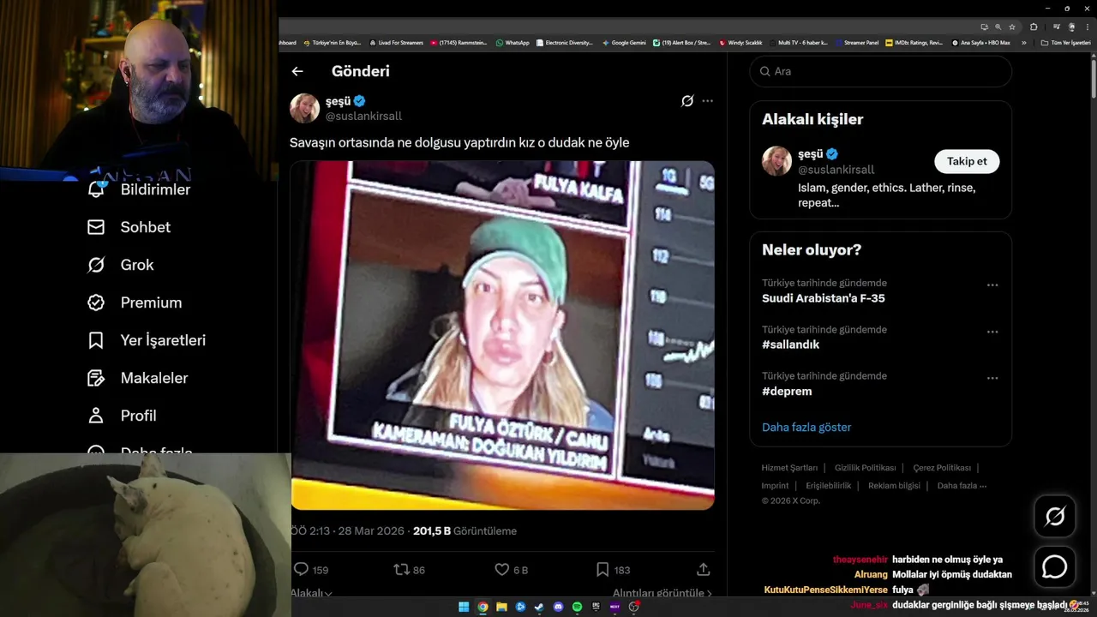Open Livad For Streamers bookmark

396,42
